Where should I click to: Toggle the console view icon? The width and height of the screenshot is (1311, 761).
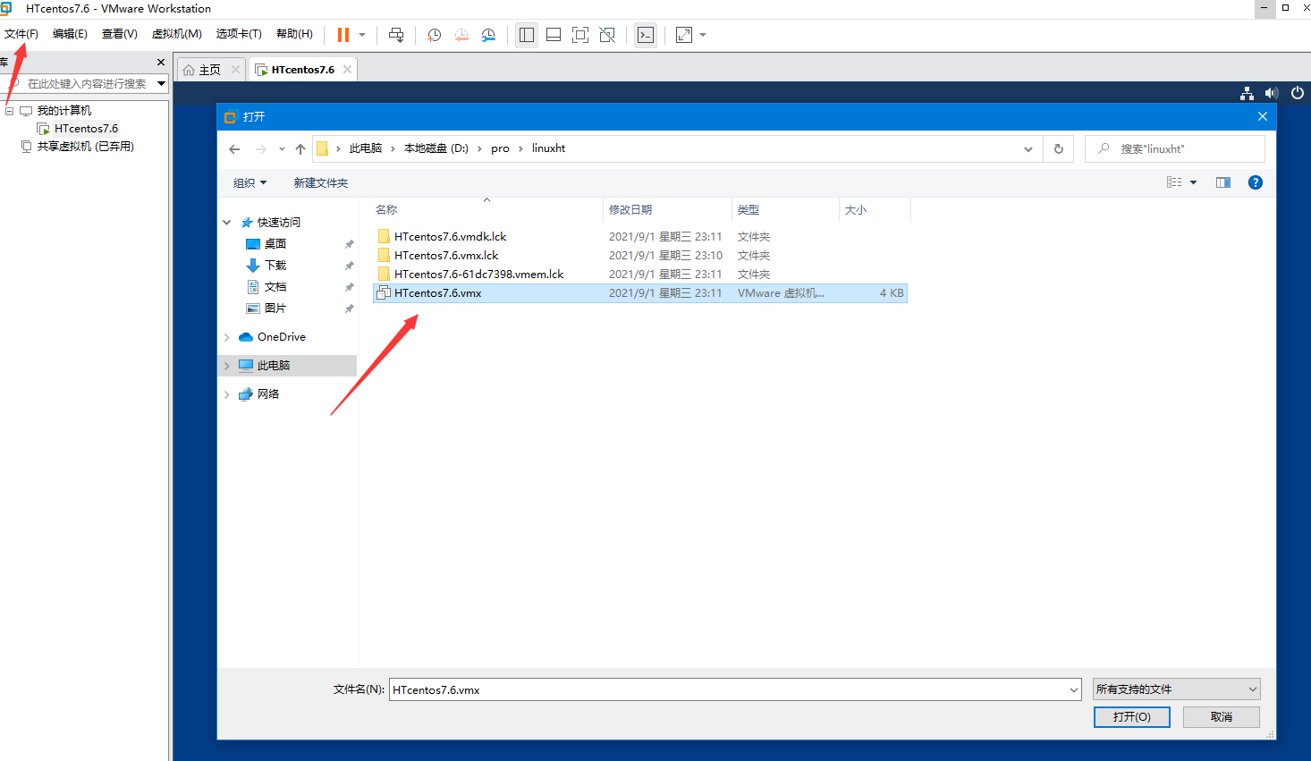point(646,35)
